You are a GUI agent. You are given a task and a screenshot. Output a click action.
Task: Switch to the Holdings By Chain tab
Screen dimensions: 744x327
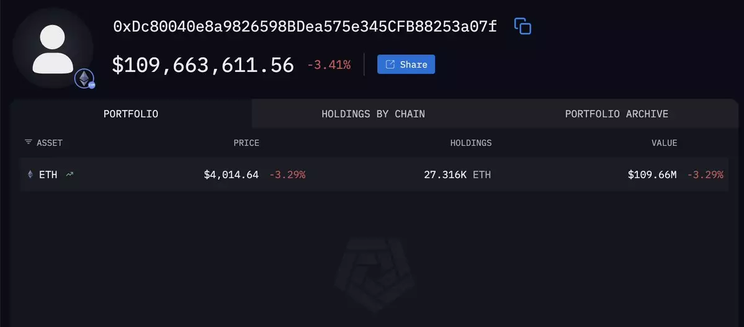(x=373, y=114)
